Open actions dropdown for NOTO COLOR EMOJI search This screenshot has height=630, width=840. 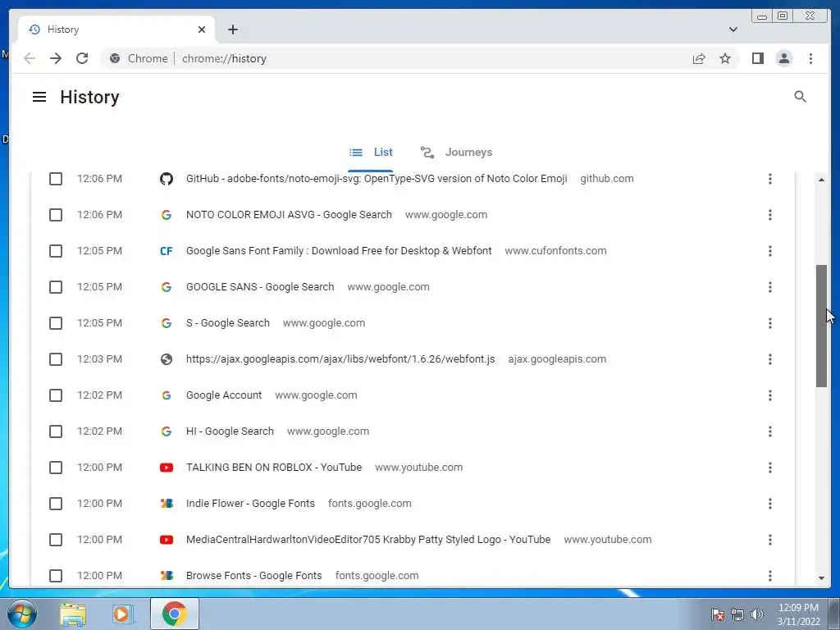769,215
